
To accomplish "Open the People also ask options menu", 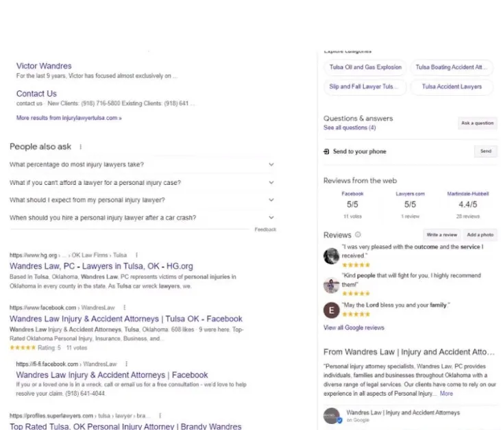I will [x=80, y=147].
